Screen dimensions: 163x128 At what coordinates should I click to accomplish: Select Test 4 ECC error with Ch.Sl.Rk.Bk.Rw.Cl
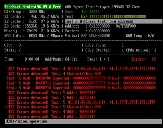tap(81, 69)
